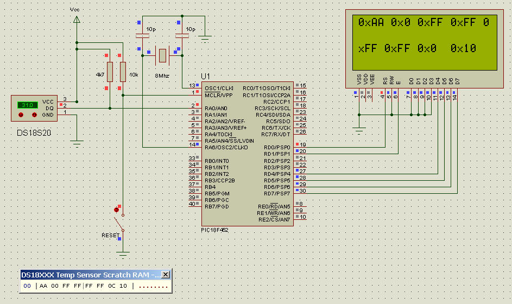Click the DS18S20 DQ pin label
This screenshot has width=512, height=304.
[x=49, y=109]
